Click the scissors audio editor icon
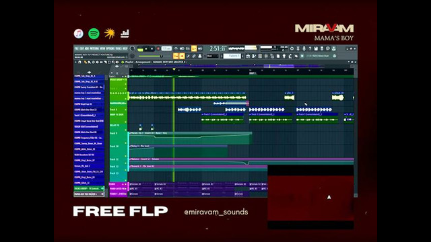This screenshot has height=242, width=431. (298, 48)
